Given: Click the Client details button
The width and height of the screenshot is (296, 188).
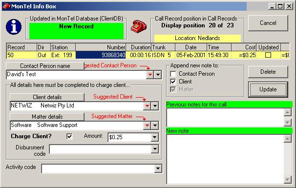Looking at the screenshot, I should pyautogui.click(x=47, y=97).
